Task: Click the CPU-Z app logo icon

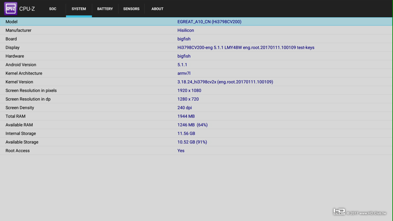Action: [10, 9]
